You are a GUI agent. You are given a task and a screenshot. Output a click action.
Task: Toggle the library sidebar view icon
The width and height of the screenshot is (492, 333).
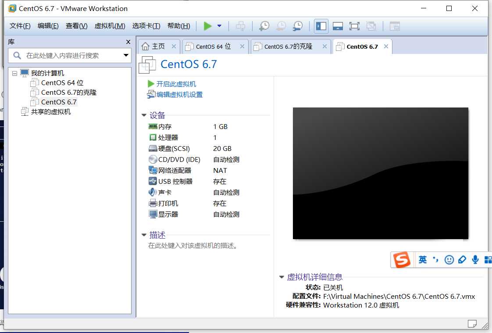pos(321,26)
